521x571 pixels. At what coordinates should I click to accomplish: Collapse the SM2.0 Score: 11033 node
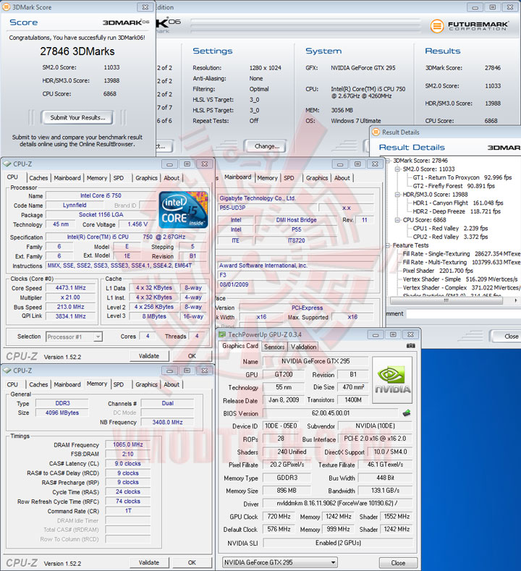(x=397, y=169)
